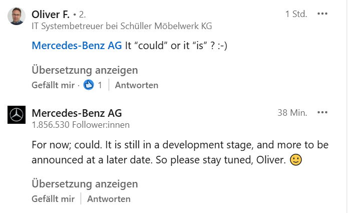
Task: Open Mercedes-Benz AG reply author name
Action: click(x=77, y=113)
